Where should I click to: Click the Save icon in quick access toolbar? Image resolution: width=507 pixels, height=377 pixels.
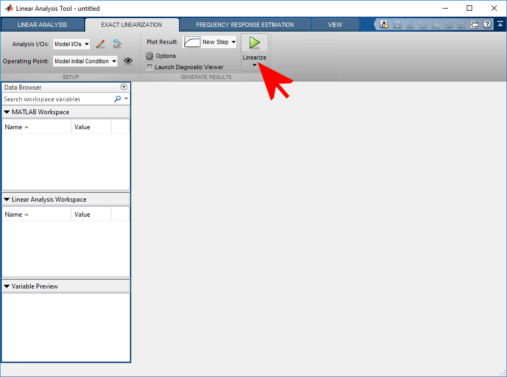click(x=397, y=24)
